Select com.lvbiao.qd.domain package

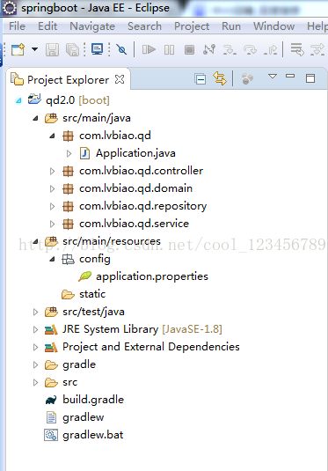click(135, 188)
